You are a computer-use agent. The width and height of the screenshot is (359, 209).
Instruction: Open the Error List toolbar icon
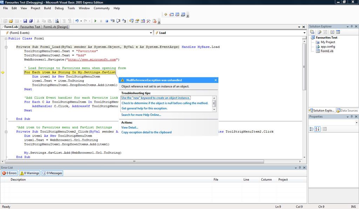(x=154, y=21)
